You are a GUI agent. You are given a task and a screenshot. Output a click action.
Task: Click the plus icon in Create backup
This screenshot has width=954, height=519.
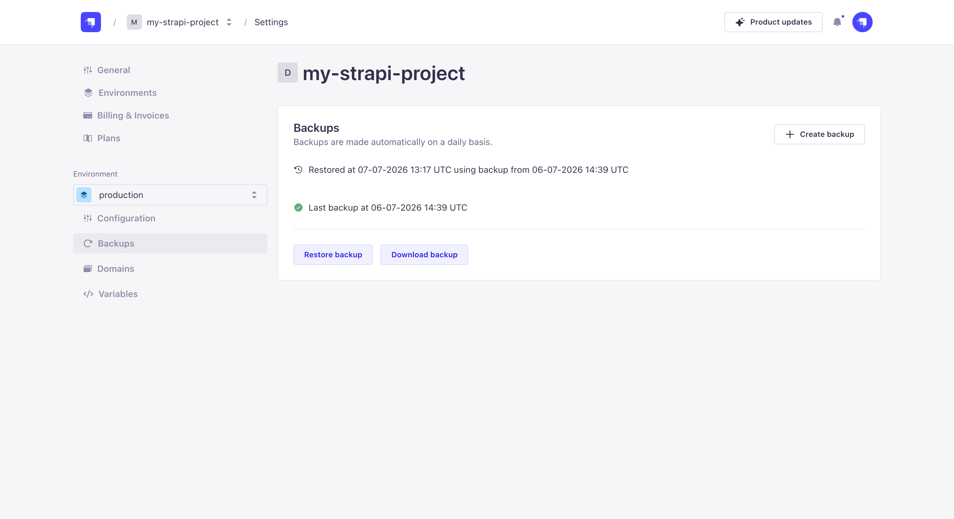tap(790, 134)
